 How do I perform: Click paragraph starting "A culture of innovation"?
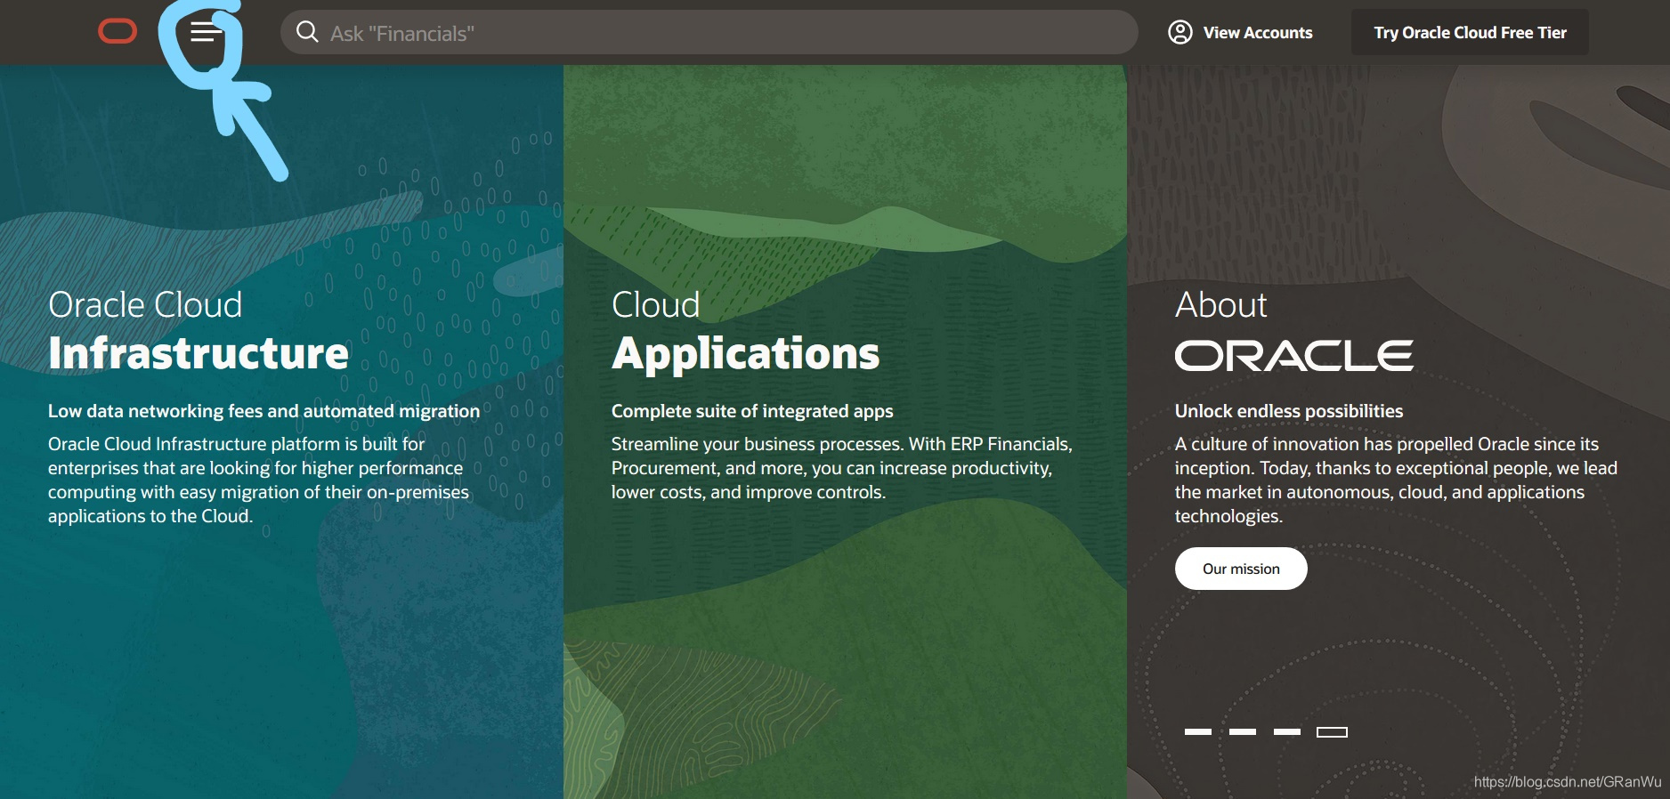pyautogui.click(x=1396, y=480)
